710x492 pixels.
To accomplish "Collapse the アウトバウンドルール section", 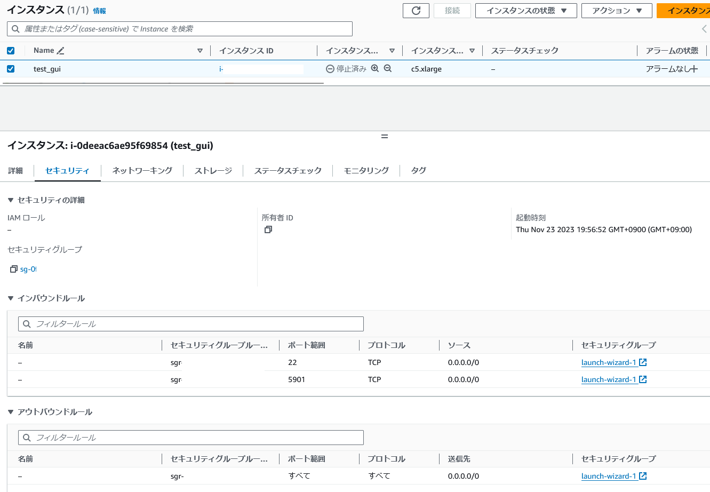I will [11, 412].
